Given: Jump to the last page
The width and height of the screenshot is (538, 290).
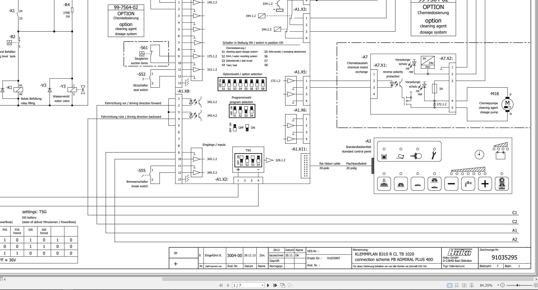Looking at the screenshot, I should 275,285.
